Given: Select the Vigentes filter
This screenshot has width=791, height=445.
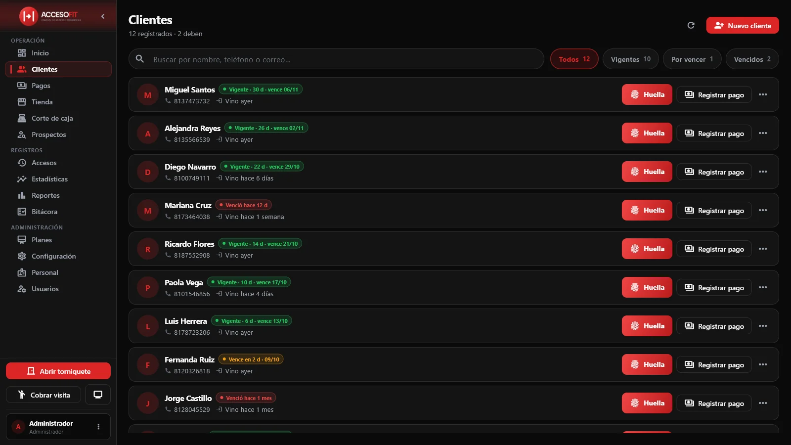Looking at the screenshot, I should pos(630,59).
